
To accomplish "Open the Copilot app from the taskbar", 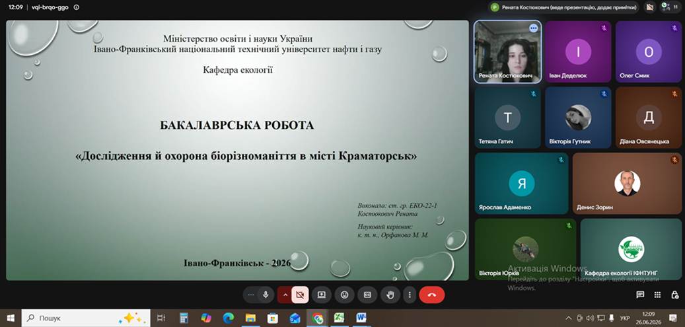I will [206, 318].
